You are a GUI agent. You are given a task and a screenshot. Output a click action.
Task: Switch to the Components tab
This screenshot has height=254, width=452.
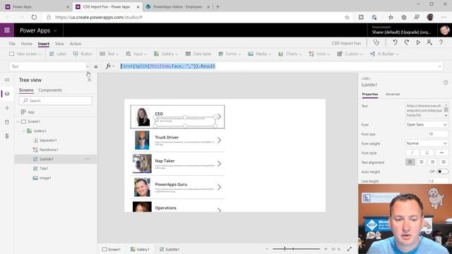point(50,90)
